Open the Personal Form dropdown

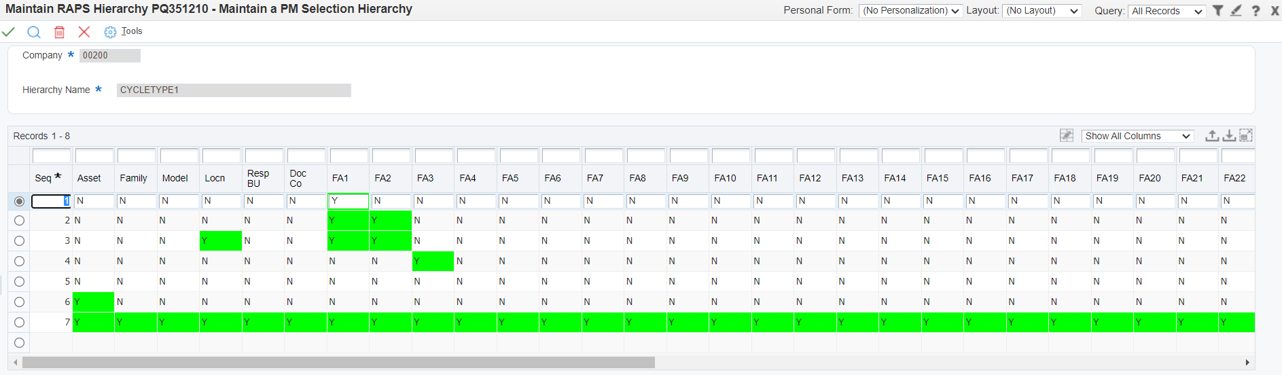click(x=910, y=11)
